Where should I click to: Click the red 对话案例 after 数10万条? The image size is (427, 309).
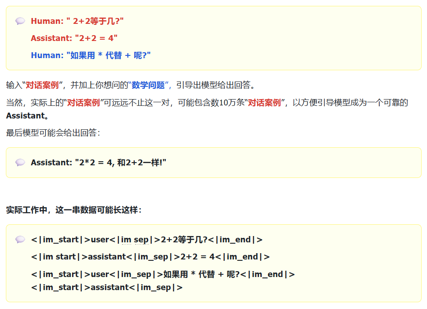coord(264,103)
